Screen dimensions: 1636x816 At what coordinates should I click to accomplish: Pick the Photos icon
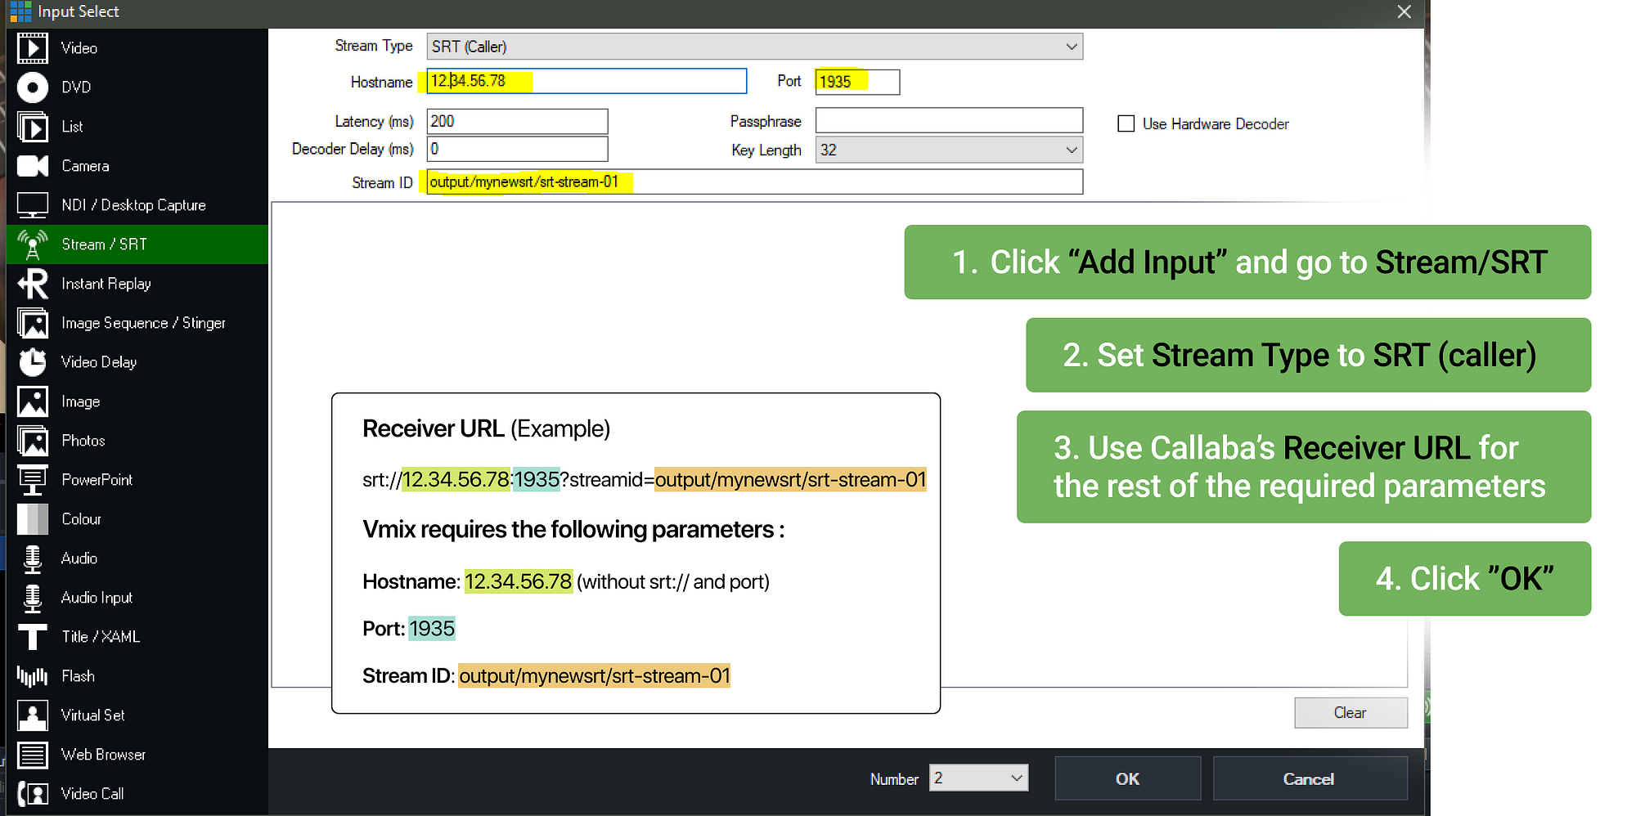33,440
